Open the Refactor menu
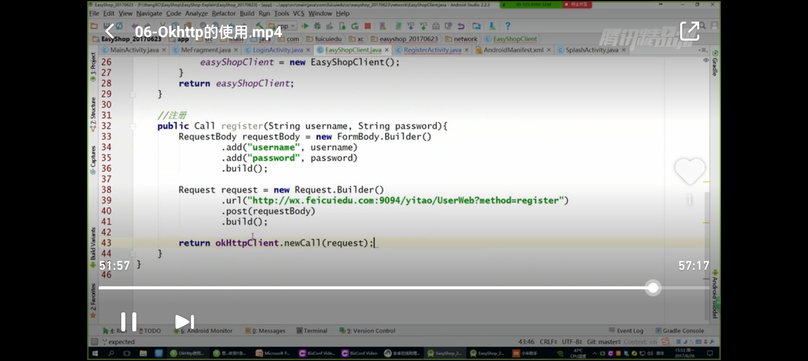Screen dimensions: 808x361 pyautogui.click(x=224, y=14)
